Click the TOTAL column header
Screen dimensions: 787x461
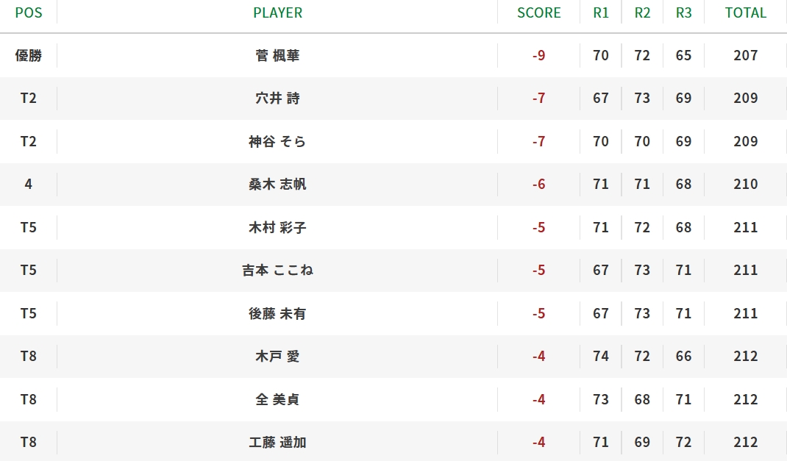coord(745,12)
